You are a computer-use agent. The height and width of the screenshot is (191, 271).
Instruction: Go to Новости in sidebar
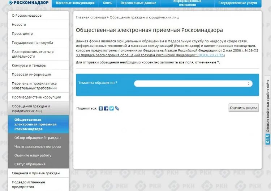point(38,25)
